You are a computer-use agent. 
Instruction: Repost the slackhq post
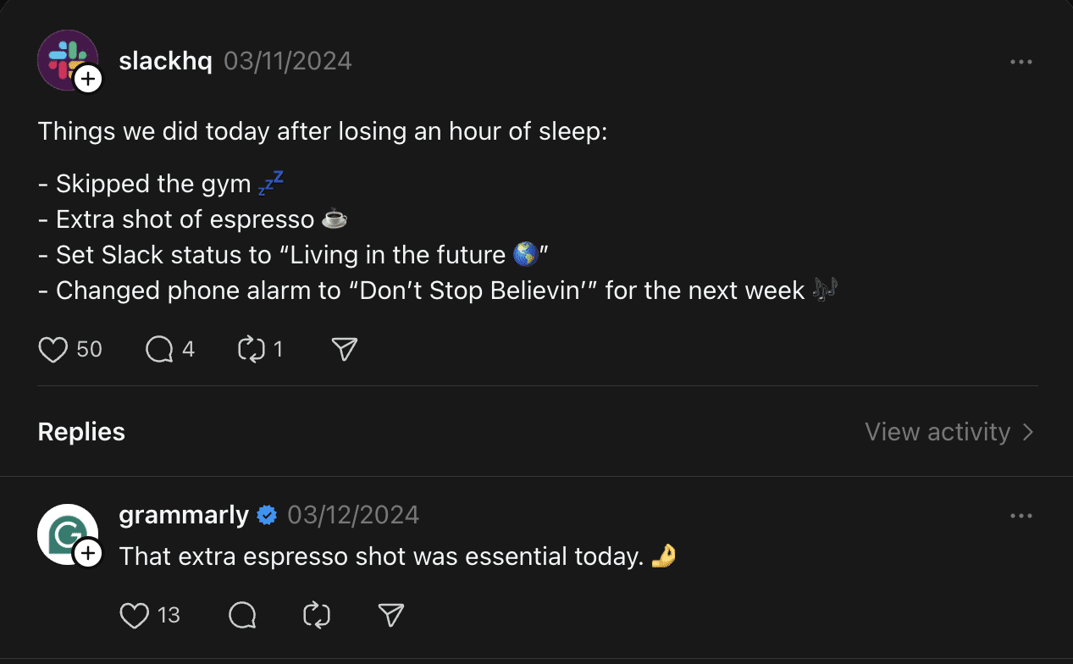point(252,349)
